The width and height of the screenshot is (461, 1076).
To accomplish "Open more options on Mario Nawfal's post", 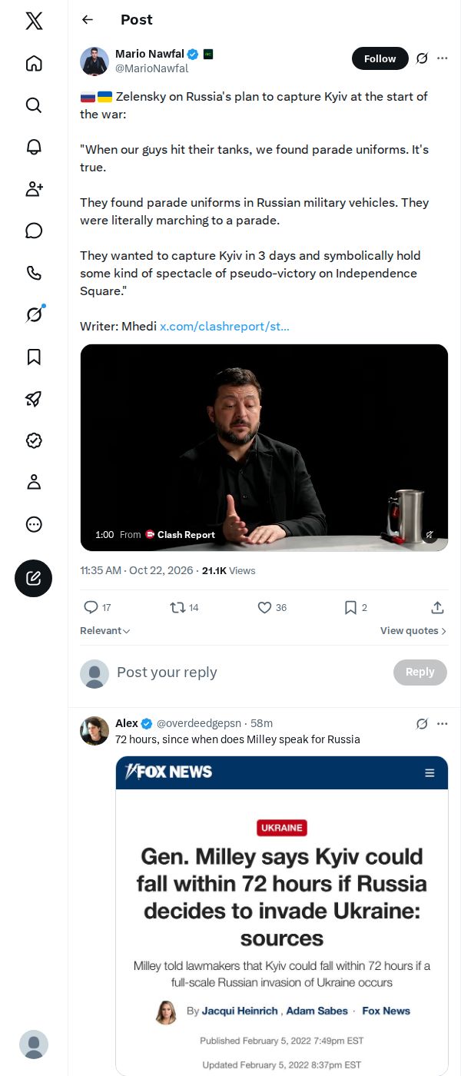I will pos(442,58).
